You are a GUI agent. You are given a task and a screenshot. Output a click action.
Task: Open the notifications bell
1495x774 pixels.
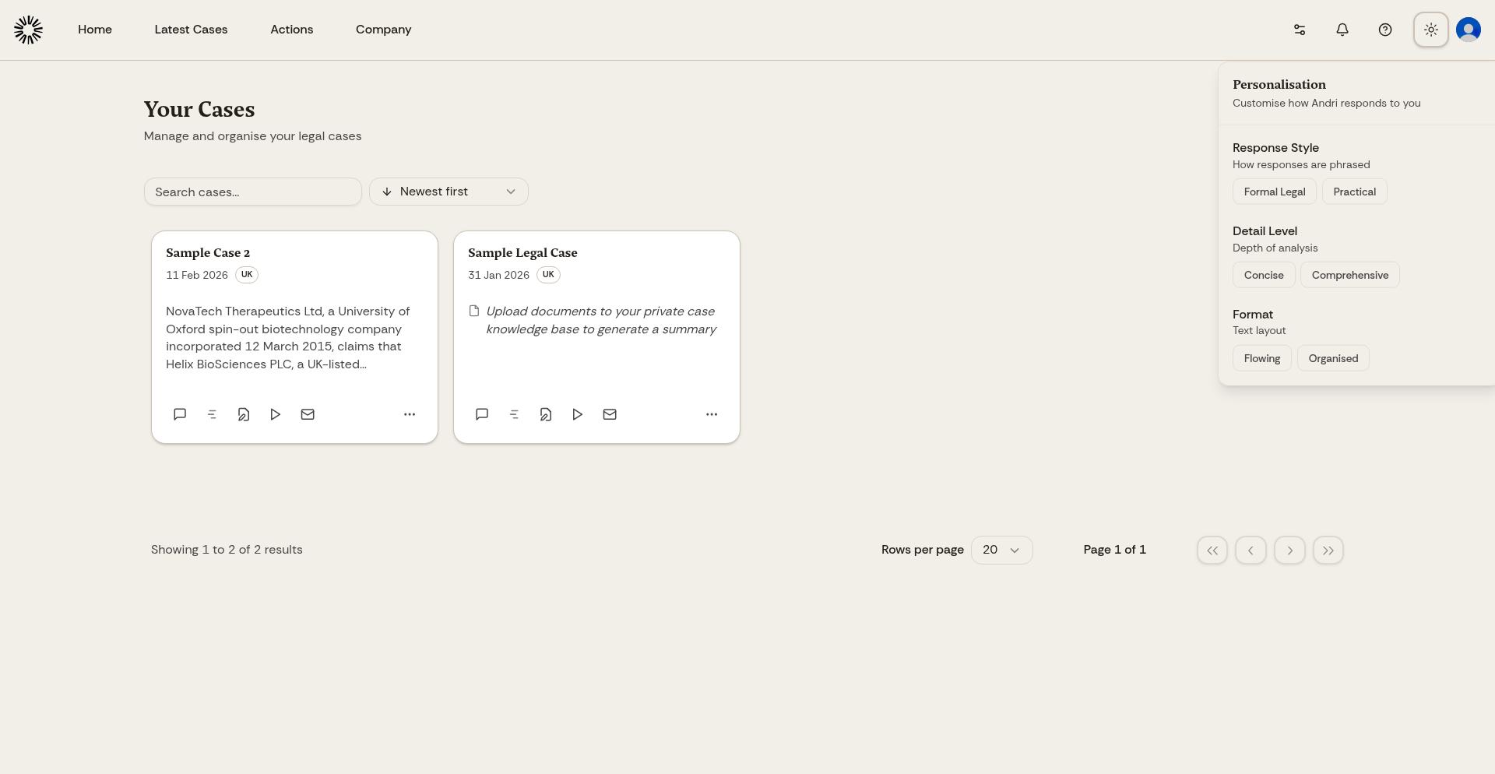(x=1342, y=30)
